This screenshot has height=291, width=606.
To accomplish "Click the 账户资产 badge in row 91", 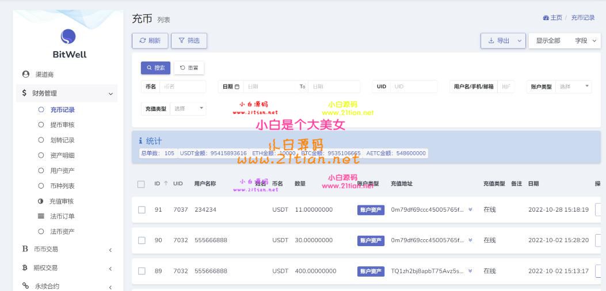I will coord(371,210).
